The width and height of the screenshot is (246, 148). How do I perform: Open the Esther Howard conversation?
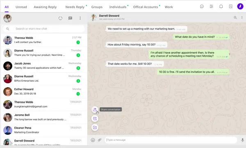tap(44, 92)
